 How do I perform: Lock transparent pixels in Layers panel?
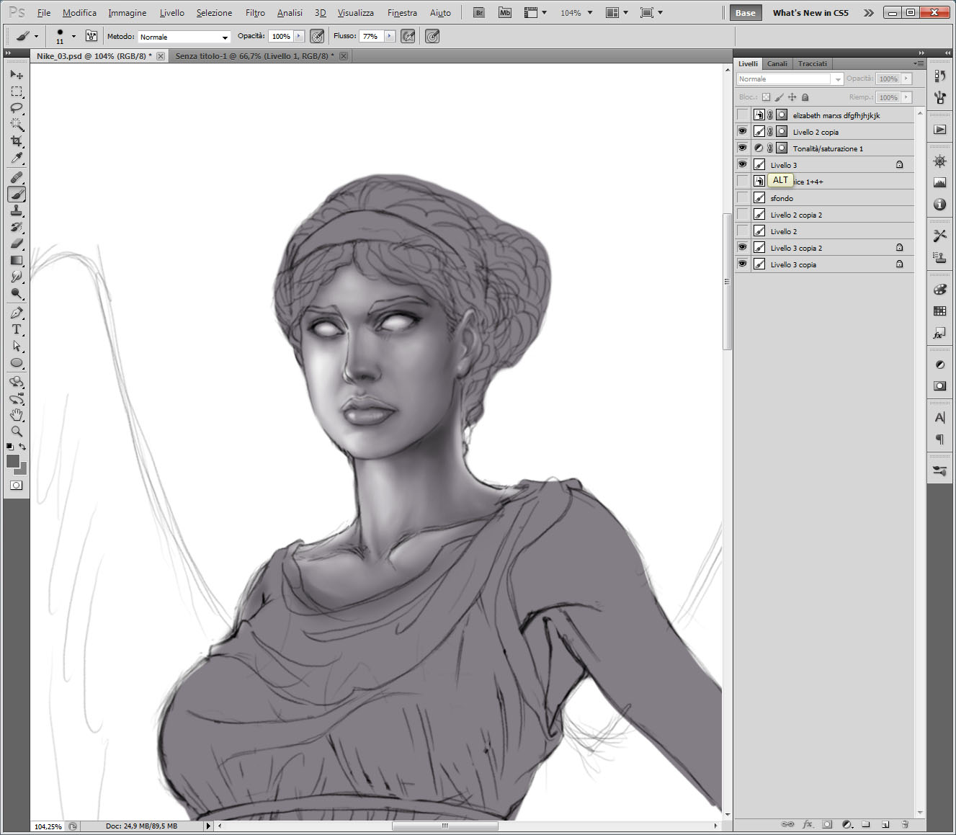coord(766,97)
